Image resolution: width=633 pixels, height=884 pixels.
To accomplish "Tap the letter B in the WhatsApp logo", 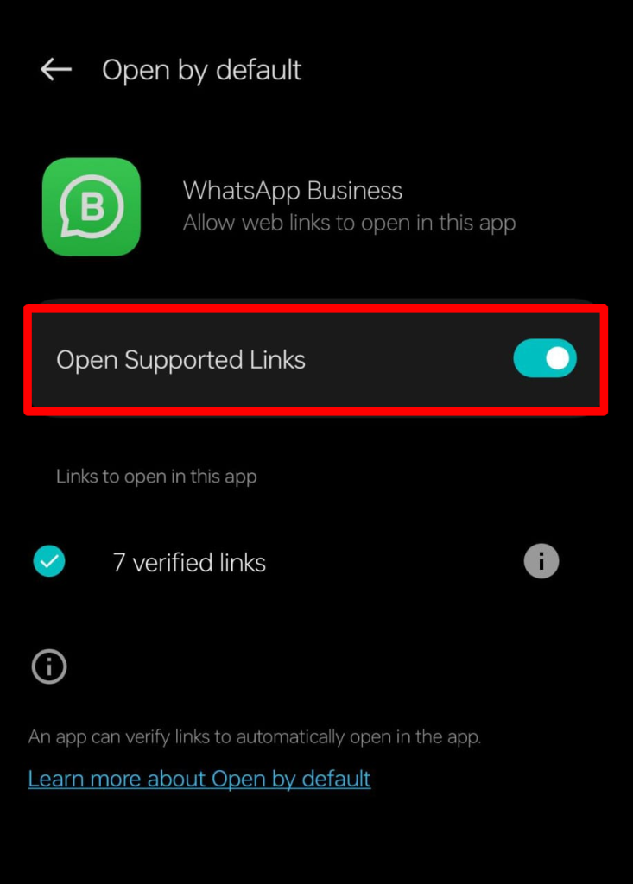I will coord(93,207).
